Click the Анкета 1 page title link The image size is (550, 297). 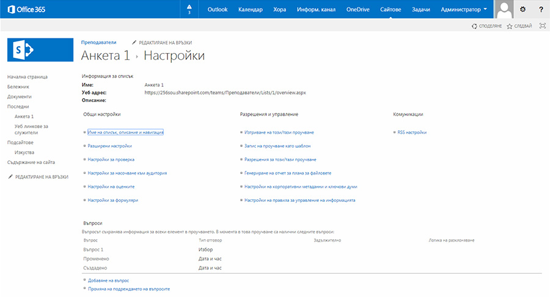(105, 55)
